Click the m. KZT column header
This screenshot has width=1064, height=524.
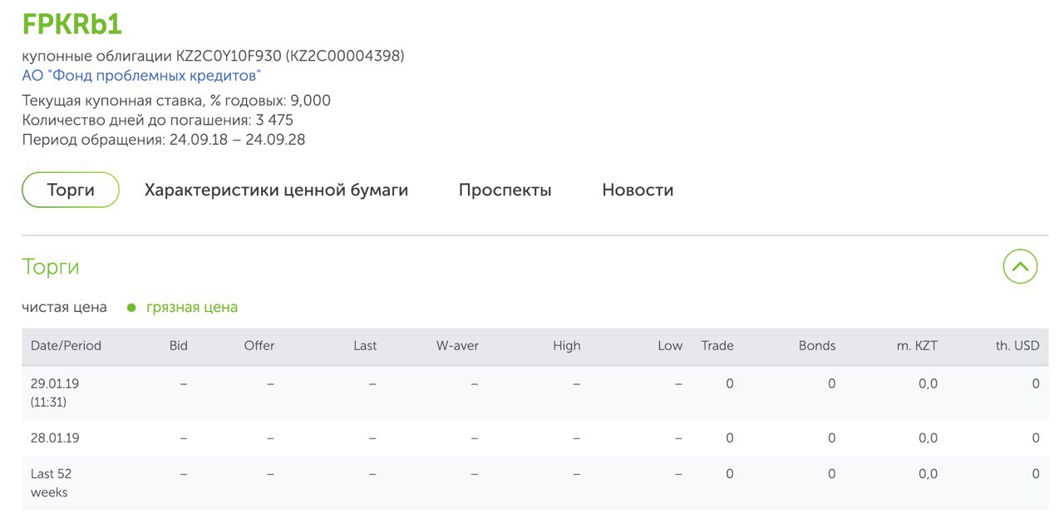click(x=917, y=345)
